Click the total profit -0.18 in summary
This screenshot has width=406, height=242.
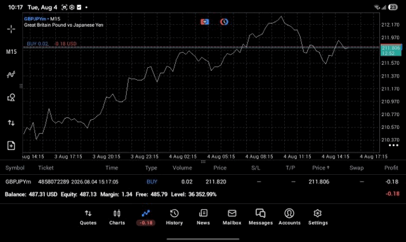[392, 194]
